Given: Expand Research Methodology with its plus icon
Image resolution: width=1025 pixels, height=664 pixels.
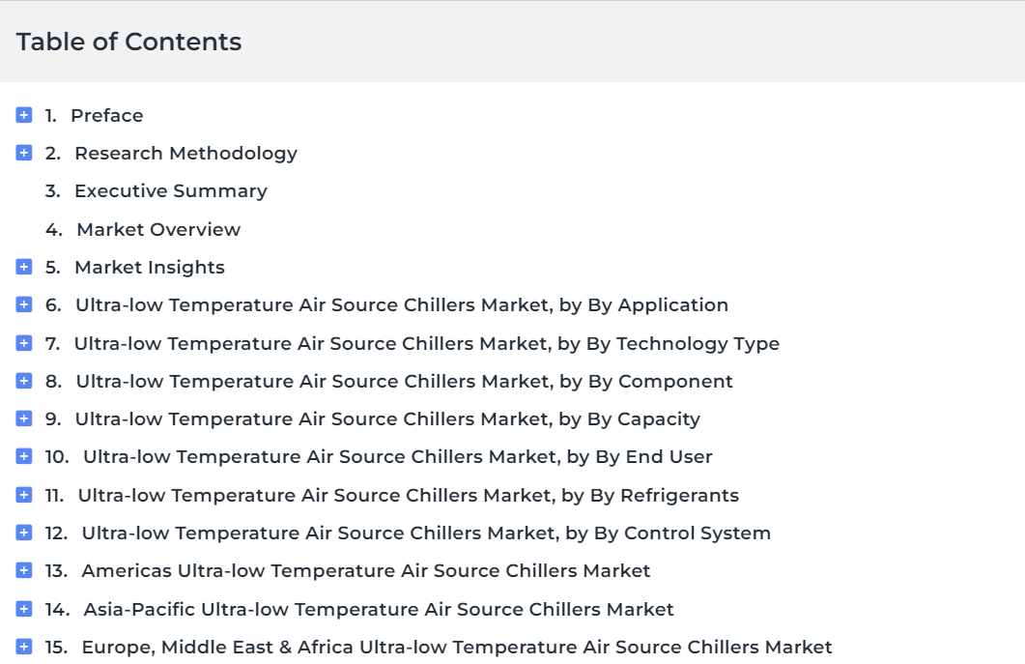Looking at the screenshot, I should (x=23, y=153).
